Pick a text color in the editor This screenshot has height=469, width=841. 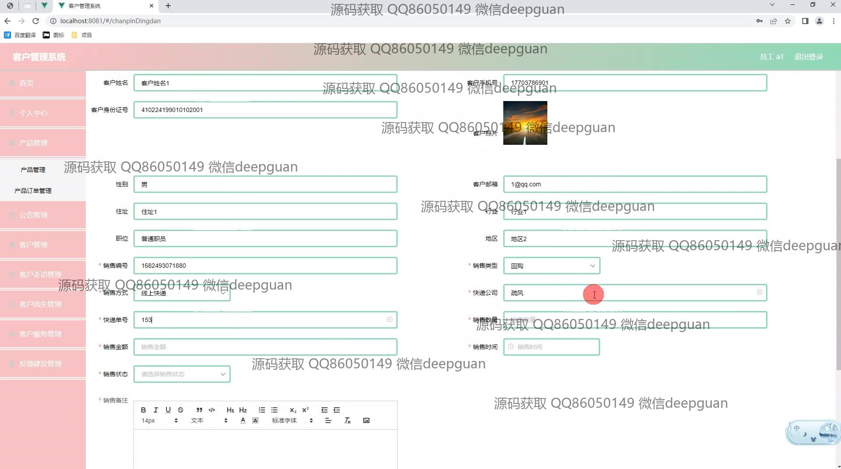click(243, 420)
